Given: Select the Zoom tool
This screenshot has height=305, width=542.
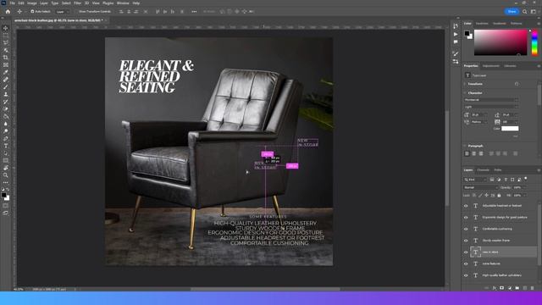Looking at the screenshot, I should pyautogui.click(x=6, y=175).
